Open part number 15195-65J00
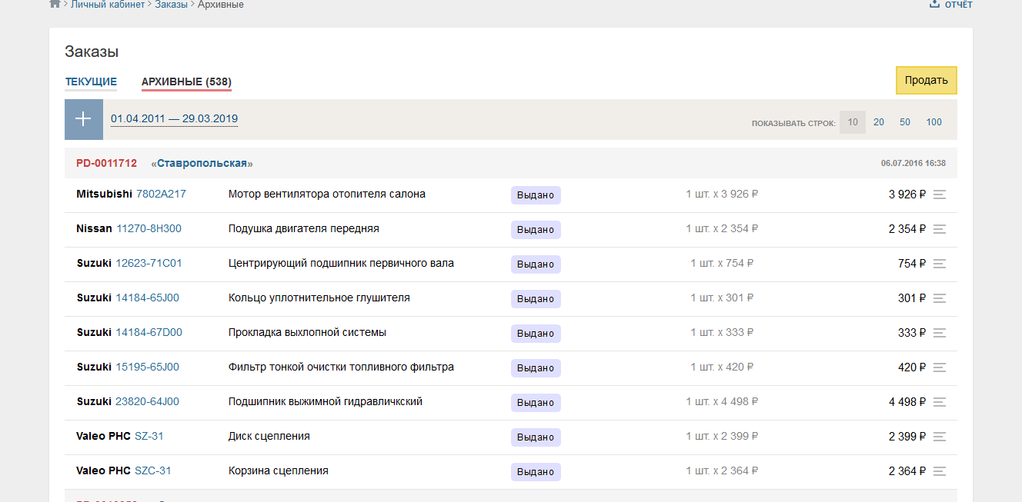This screenshot has height=502, width=1022. (x=147, y=367)
